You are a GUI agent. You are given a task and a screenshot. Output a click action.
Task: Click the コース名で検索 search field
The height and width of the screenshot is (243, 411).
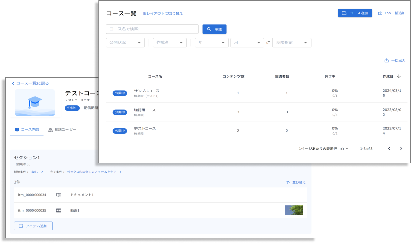point(152,29)
